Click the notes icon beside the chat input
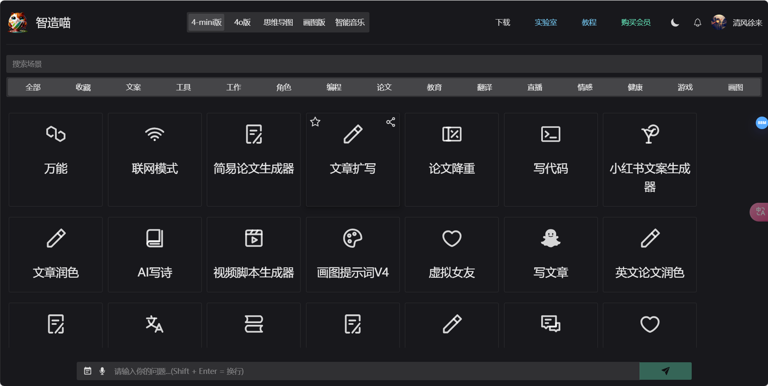 coord(88,371)
